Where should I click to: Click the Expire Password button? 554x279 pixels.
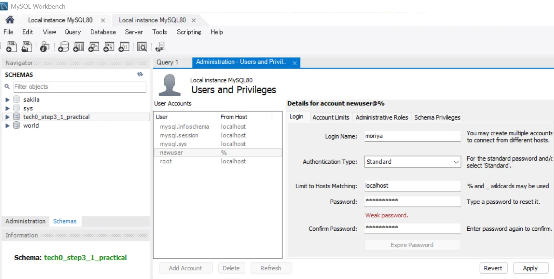click(x=412, y=245)
